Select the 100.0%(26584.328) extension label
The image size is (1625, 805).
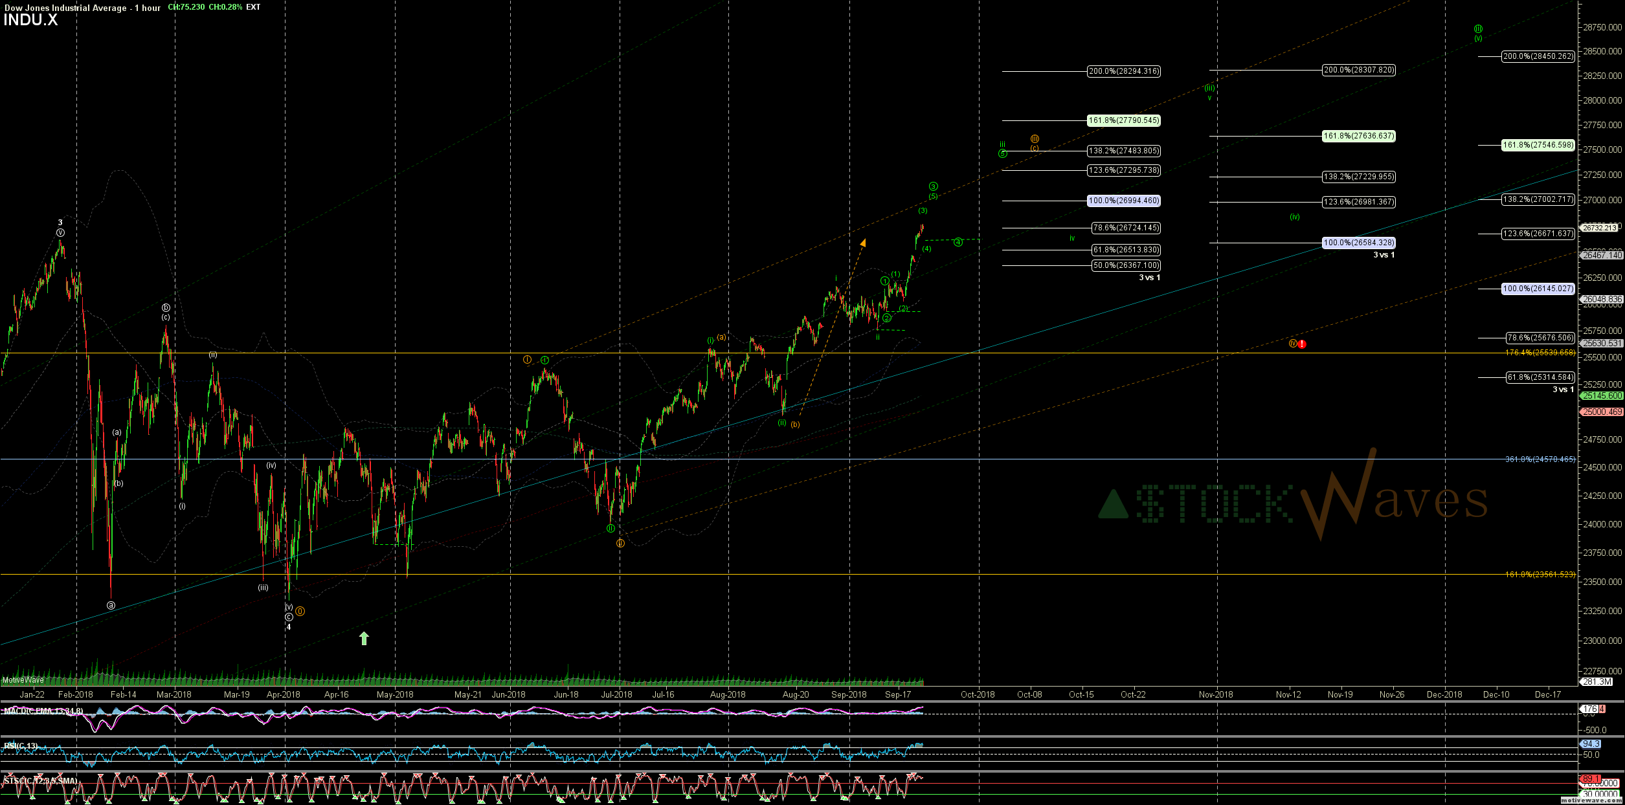pos(1358,243)
